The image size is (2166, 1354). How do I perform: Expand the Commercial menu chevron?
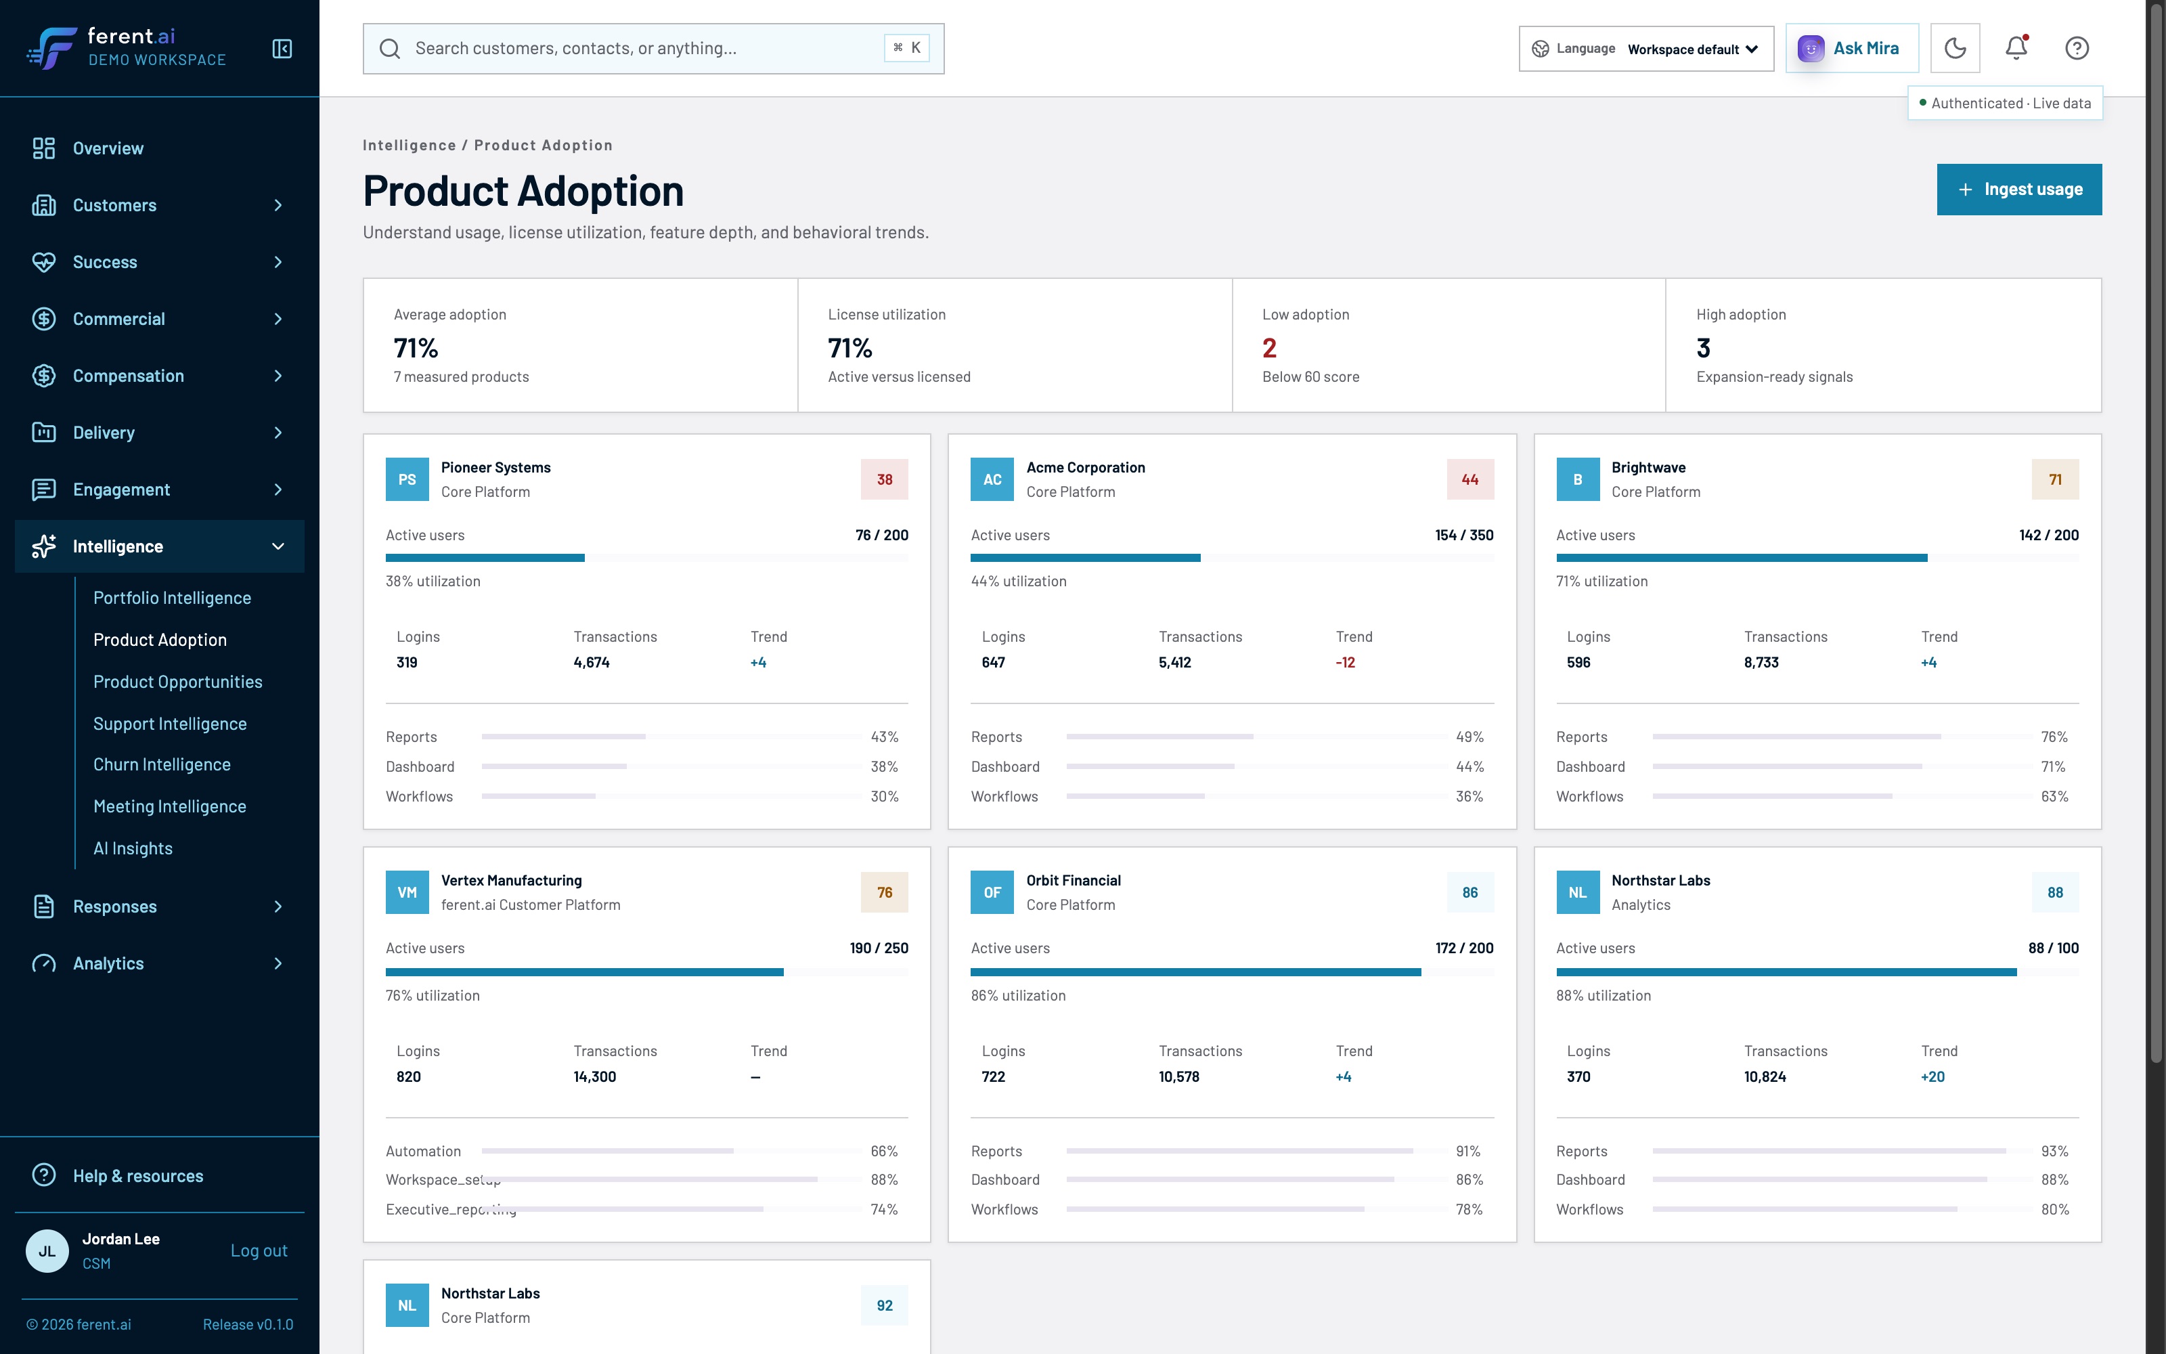coord(278,319)
